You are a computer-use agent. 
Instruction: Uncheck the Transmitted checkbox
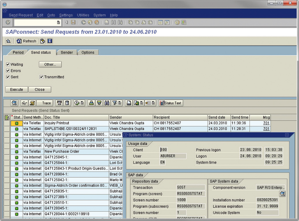pyautogui.click(x=41, y=77)
